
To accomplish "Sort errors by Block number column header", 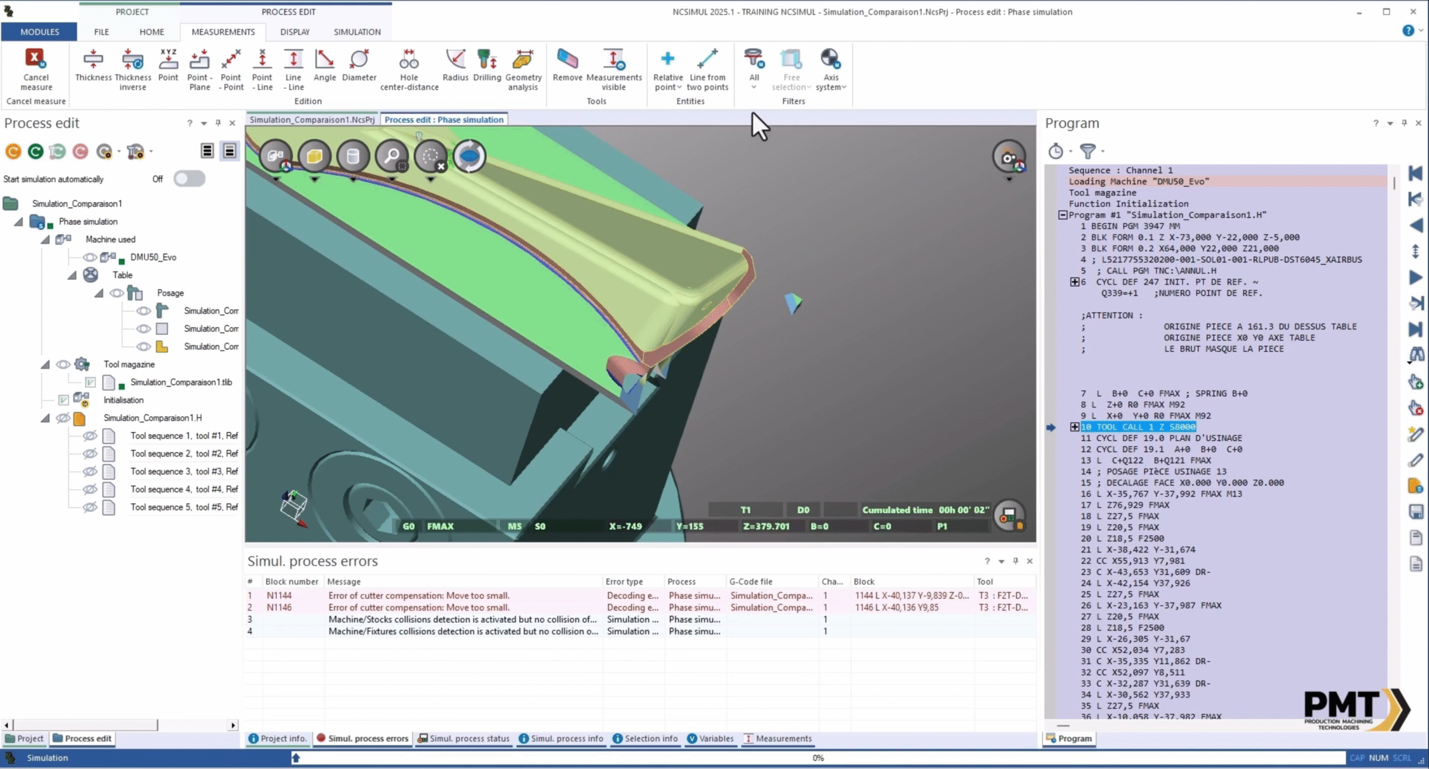I will [291, 582].
